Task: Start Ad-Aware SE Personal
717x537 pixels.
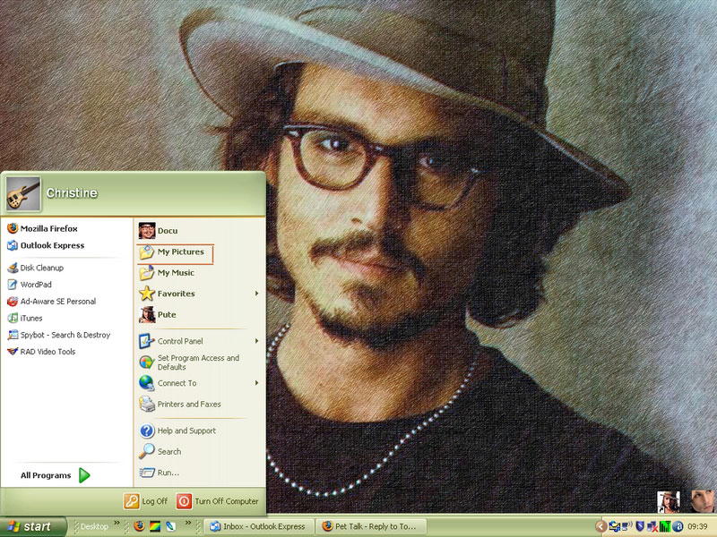Action: (x=57, y=302)
